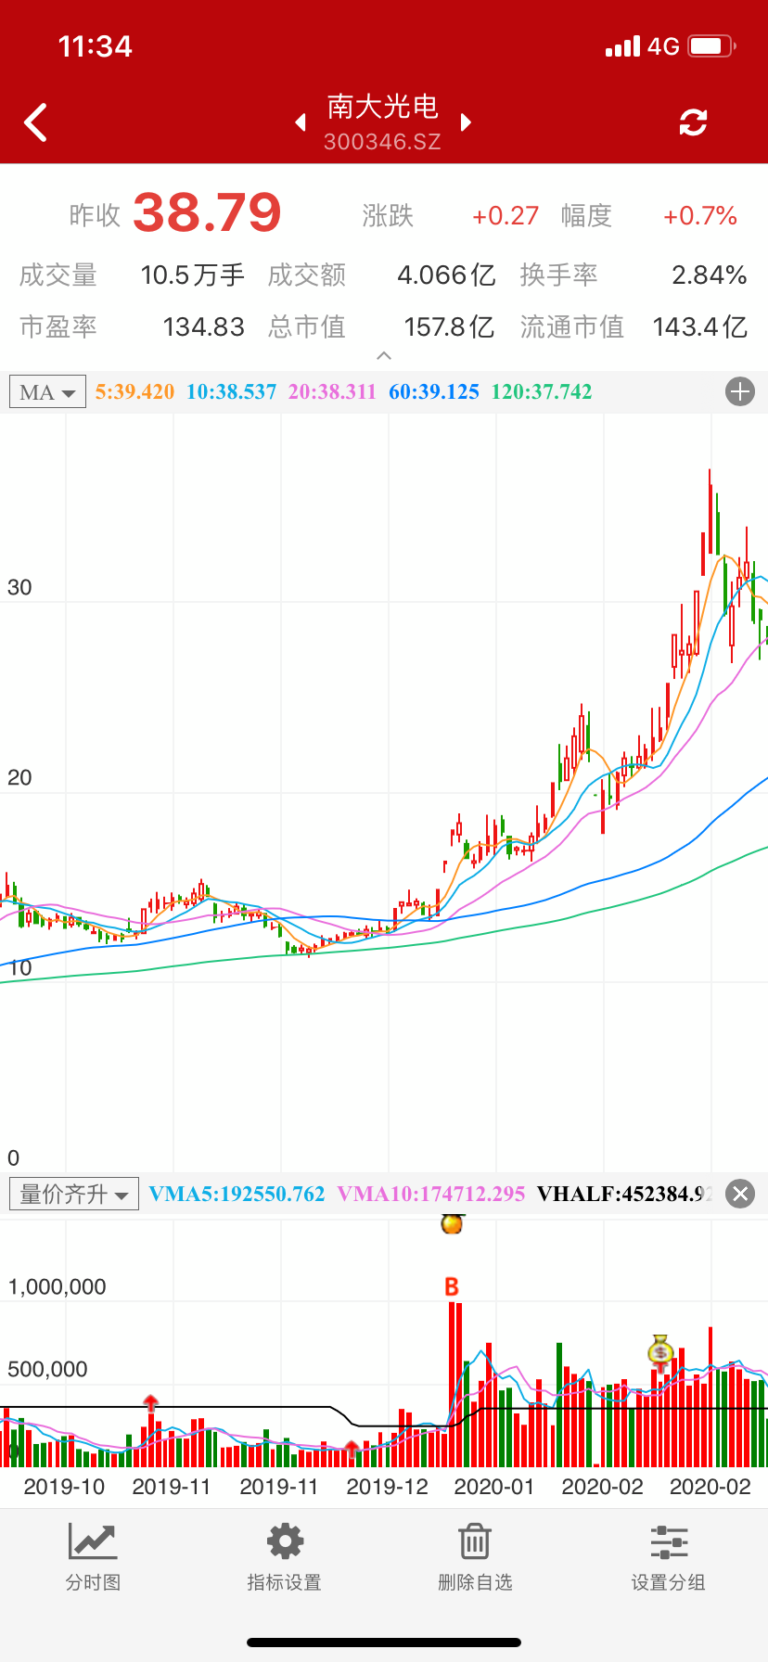
Task: Tap MA20 value 20:38.311
Action: pyautogui.click(x=332, y=391)
